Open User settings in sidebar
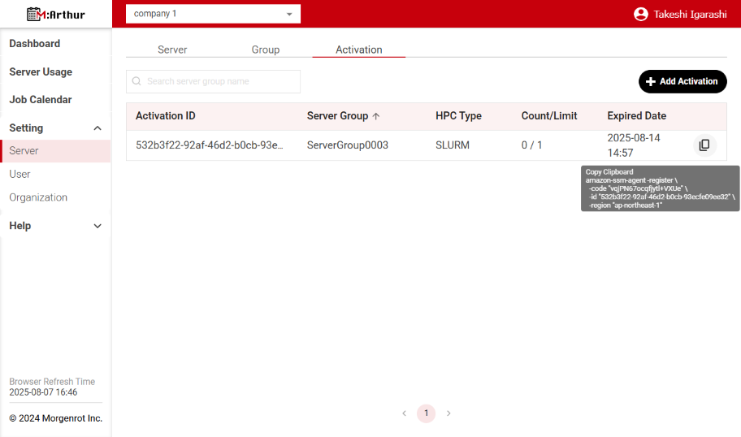This screenshot has height=437, width=741. (x=20, y=174)
